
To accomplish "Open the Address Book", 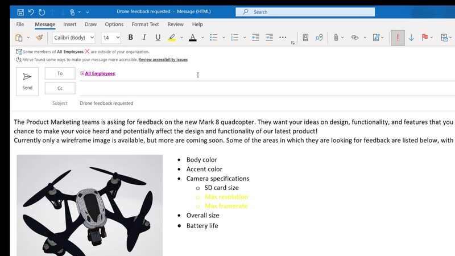I will tap(305, 38).
